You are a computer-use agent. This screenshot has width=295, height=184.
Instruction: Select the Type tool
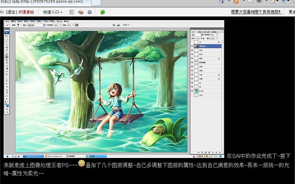7,81
